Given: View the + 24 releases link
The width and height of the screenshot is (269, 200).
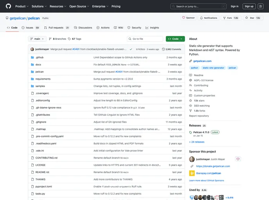Looking at the screenshot, I should pos(197,142).
